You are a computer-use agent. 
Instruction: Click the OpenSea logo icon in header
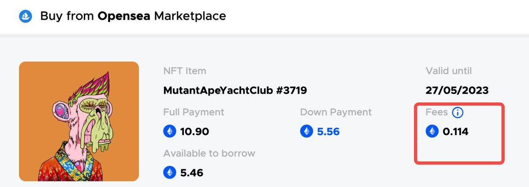pyautogui.click(x=26, y=17)
